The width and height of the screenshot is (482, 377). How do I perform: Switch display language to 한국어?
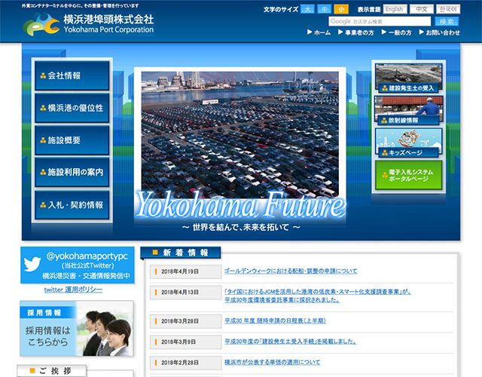click(x=448, y=9)
